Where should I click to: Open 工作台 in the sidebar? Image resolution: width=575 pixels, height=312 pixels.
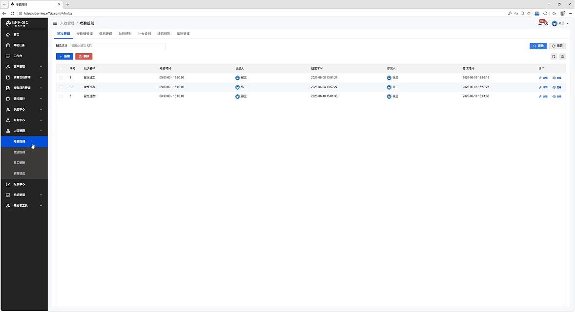[x=18, y=56]
